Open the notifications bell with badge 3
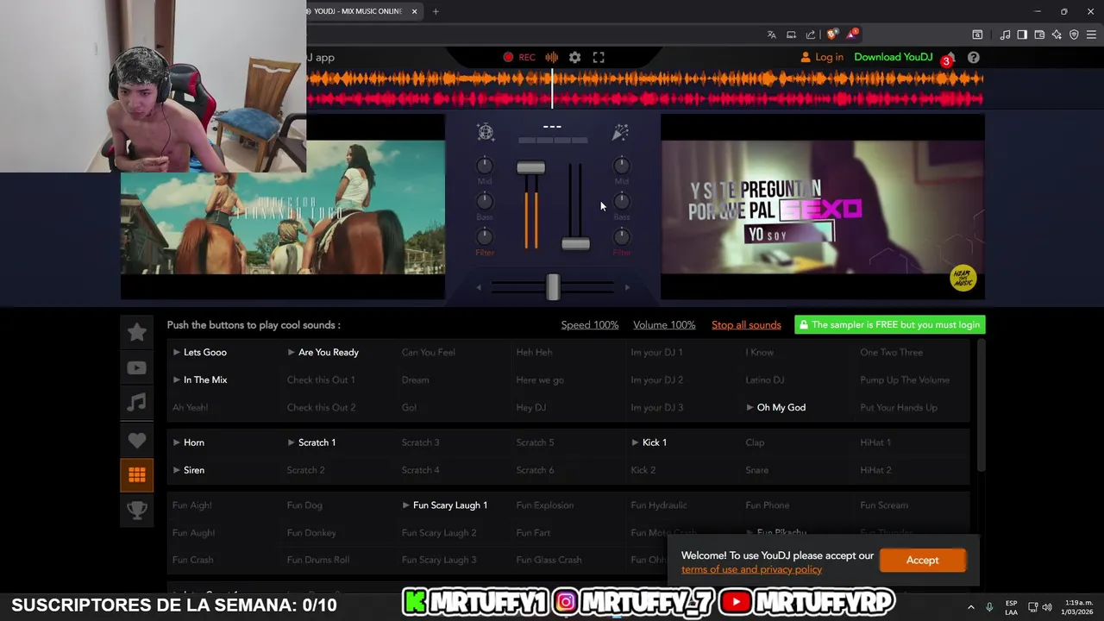Image resolution: width=1104 pixels, height=621 pixels. [x=949, y=58]
